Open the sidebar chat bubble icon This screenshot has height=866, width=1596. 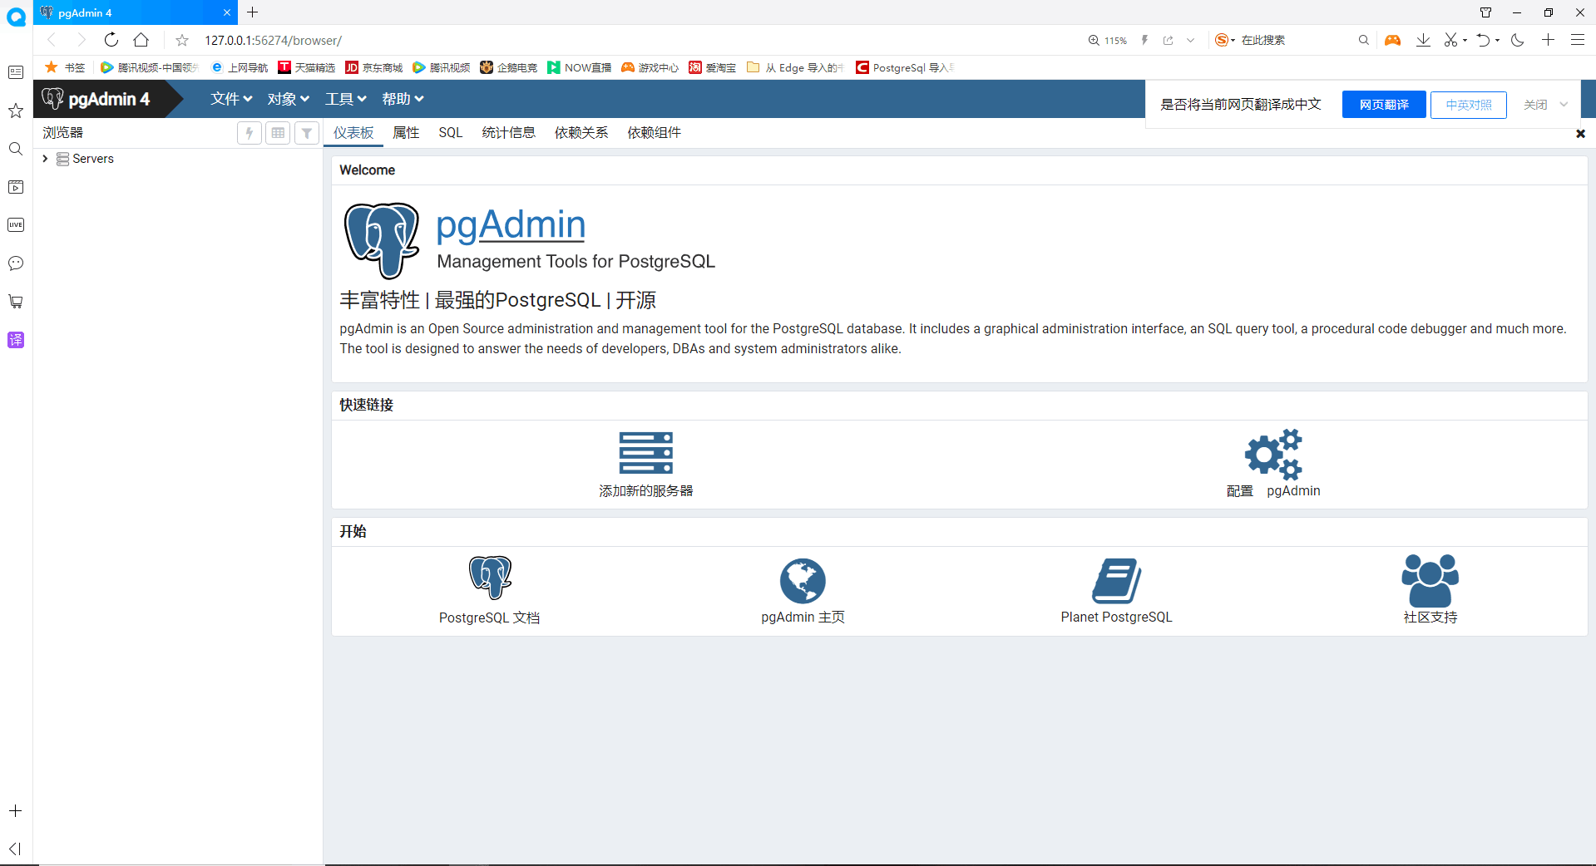tap(16, 263)
